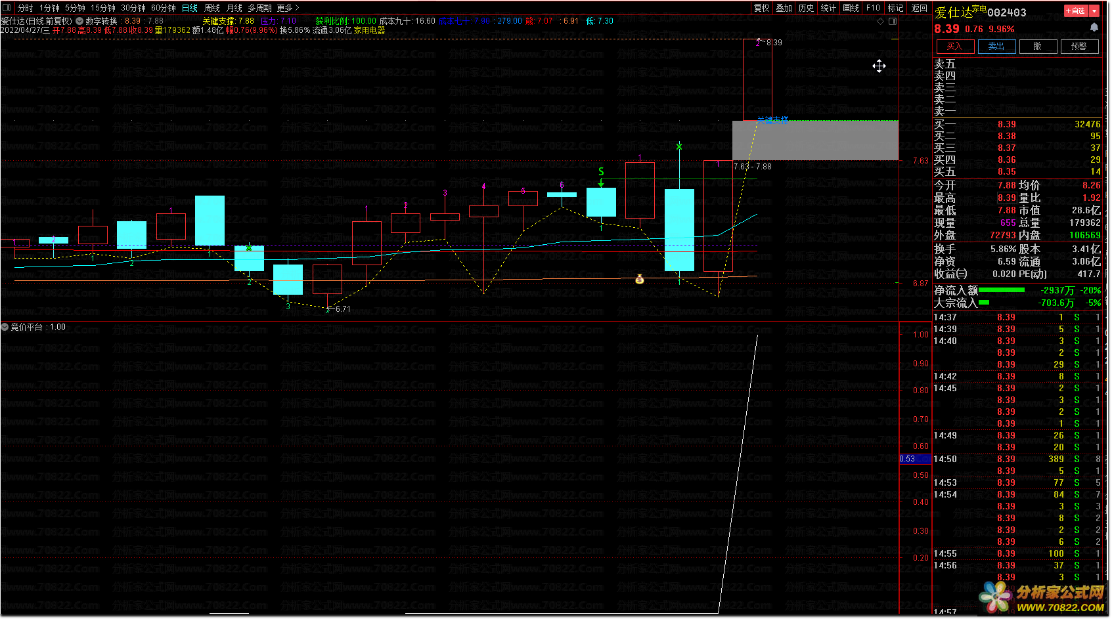Click the alert bell icon
This screenshot has height=619, width=1112.
coord(1094,28)
